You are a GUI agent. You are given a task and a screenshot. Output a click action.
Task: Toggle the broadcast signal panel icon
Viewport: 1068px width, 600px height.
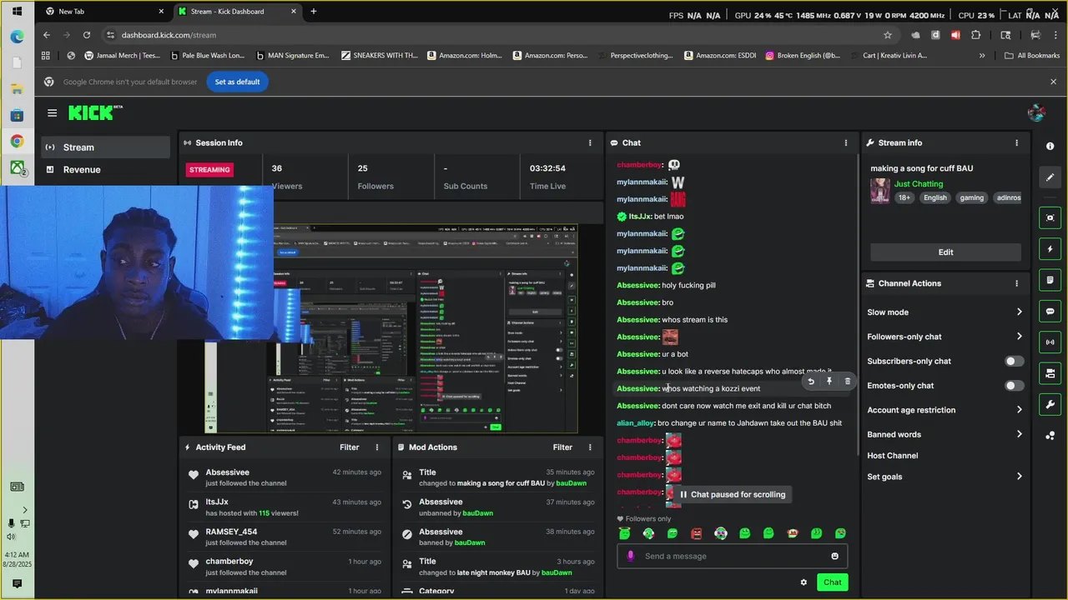click(x=1050, y=342)
